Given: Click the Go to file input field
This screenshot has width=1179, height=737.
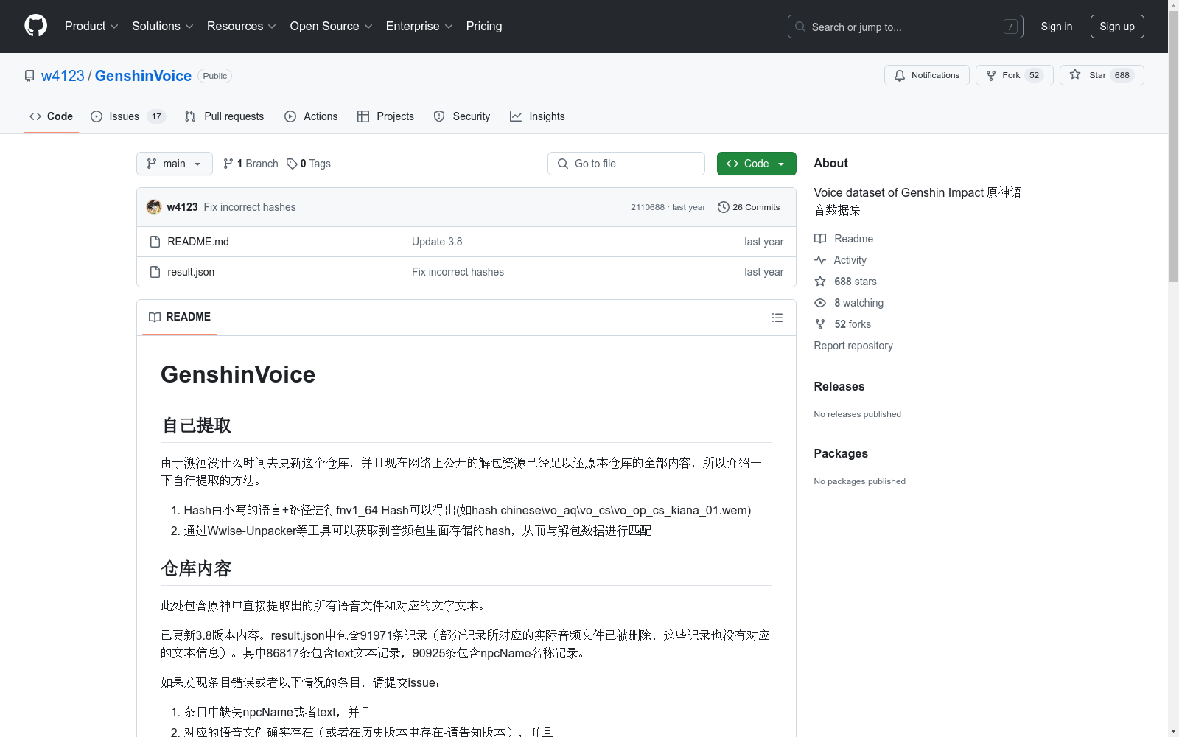Looking at the screenshot, I should (626, 164).
